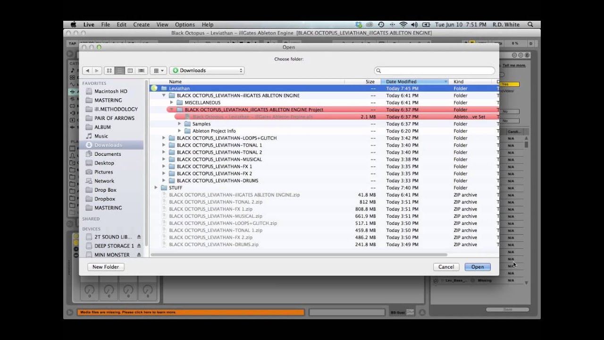Expand the Ableton Project Info folder

pos(179,131)
